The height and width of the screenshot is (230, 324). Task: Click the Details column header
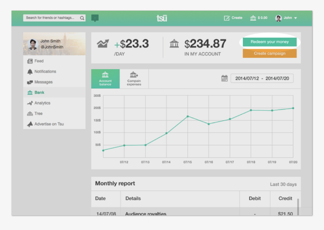(133, 198)
